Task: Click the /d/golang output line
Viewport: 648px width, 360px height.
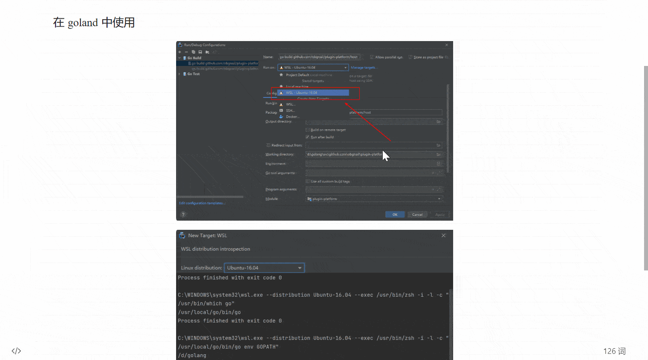Action: pyautogui.click(x=192, y=355)
